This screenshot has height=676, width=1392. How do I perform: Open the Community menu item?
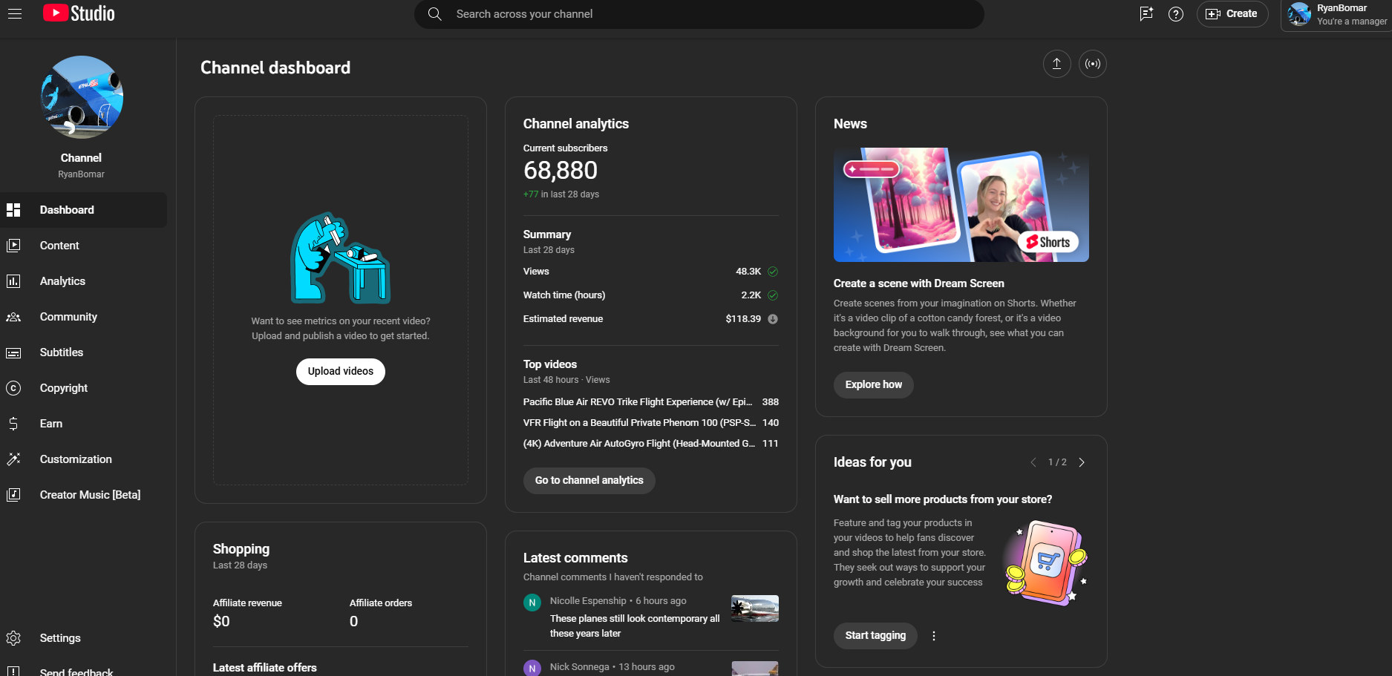point(83,317)
